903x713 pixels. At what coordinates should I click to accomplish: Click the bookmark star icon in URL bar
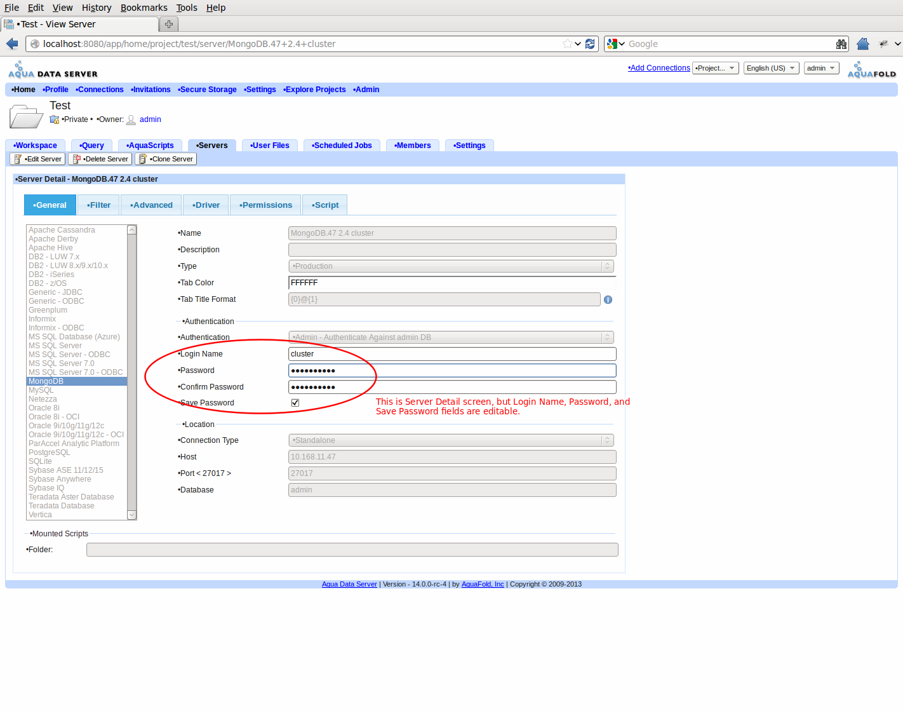(x=567, y=44)
